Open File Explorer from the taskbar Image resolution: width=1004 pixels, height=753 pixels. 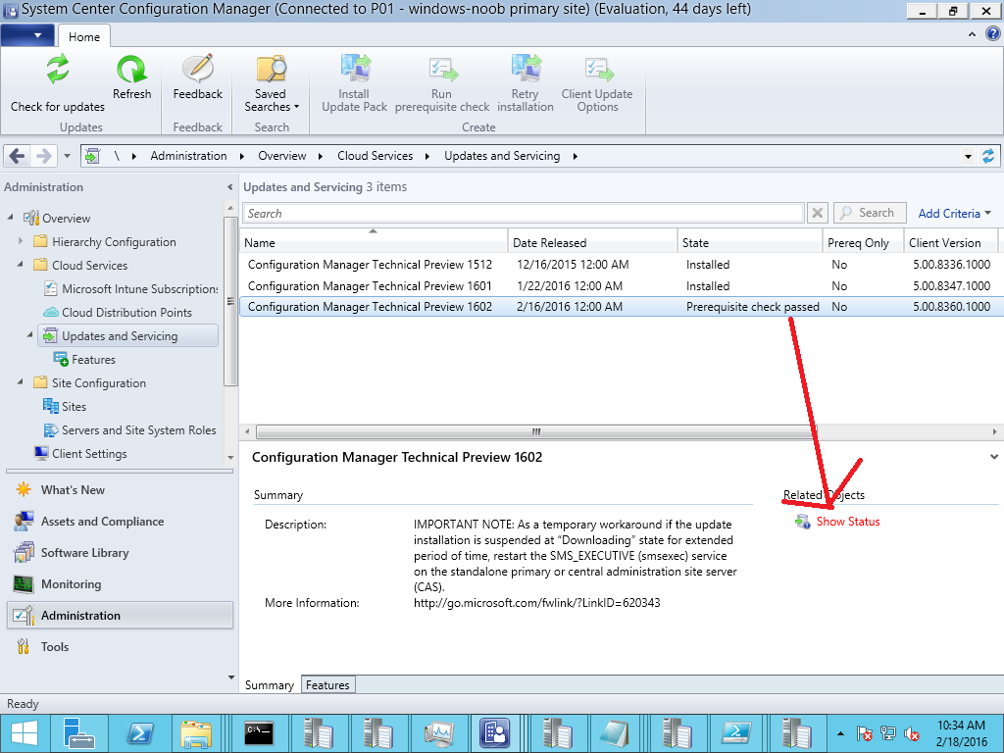pos(196,733)
